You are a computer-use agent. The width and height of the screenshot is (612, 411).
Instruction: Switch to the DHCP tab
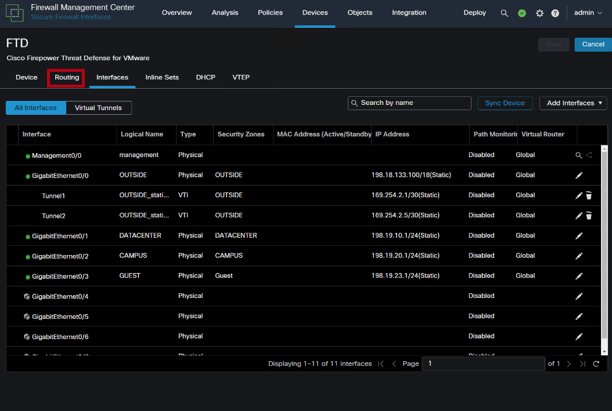206,77
